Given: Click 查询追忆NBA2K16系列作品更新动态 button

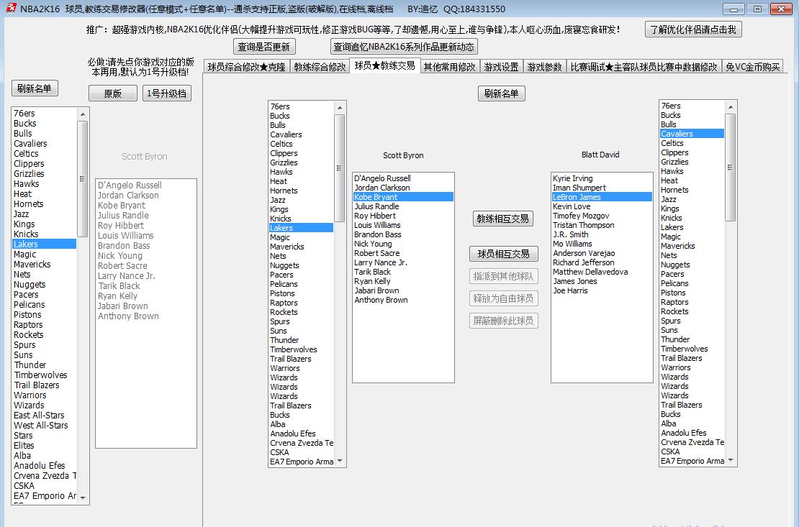Looking at the screenshot, I should coord(404,47).
